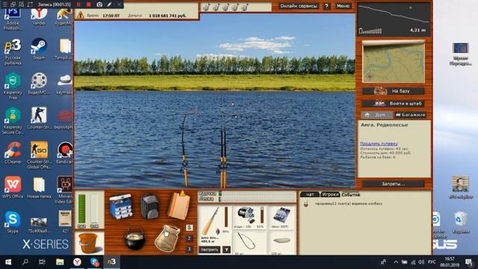478x269 pixels.
Task: Select rod slot 3
Action: [x=189, y=249]
